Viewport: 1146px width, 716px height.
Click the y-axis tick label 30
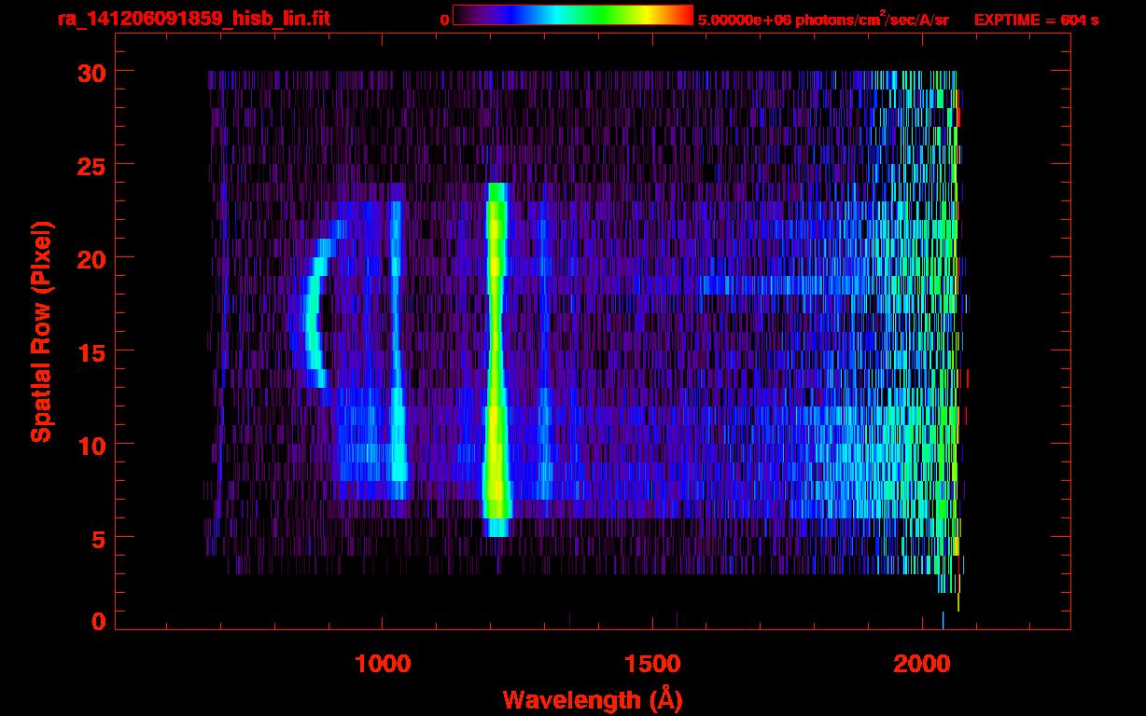pos(91,72)
